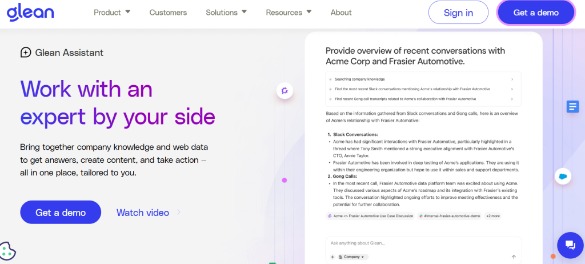This screenshot has width=585, height=264.
Task: Click the Slack Conversations heading
Action: [355, 134]
